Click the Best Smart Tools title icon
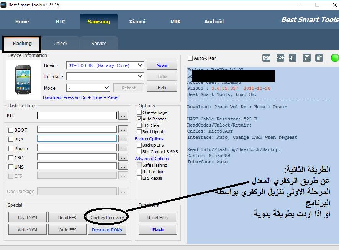This screenshot has height=250, width=339. 3,5
